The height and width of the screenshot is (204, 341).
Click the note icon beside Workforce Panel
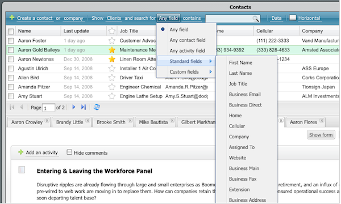(x=22, y=170)
